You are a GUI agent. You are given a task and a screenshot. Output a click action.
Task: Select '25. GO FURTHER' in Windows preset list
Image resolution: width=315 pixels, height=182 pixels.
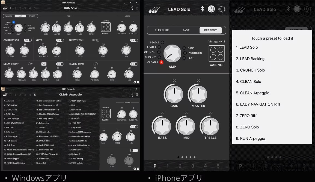(43, 141)
